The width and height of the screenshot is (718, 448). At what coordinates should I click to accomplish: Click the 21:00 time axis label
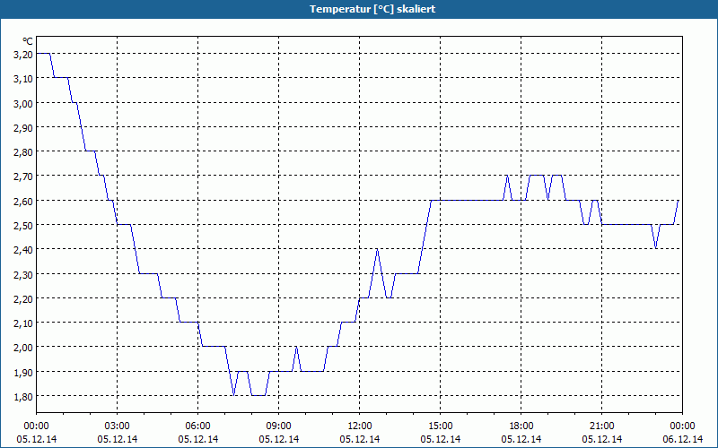click(x=601, y=426)
